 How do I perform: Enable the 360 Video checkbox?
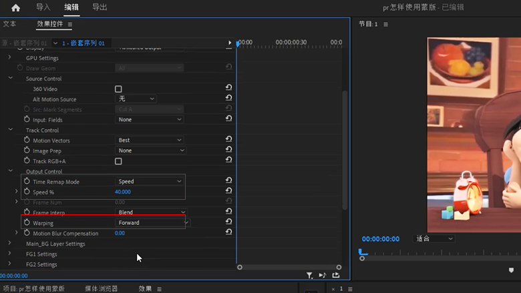118,89
